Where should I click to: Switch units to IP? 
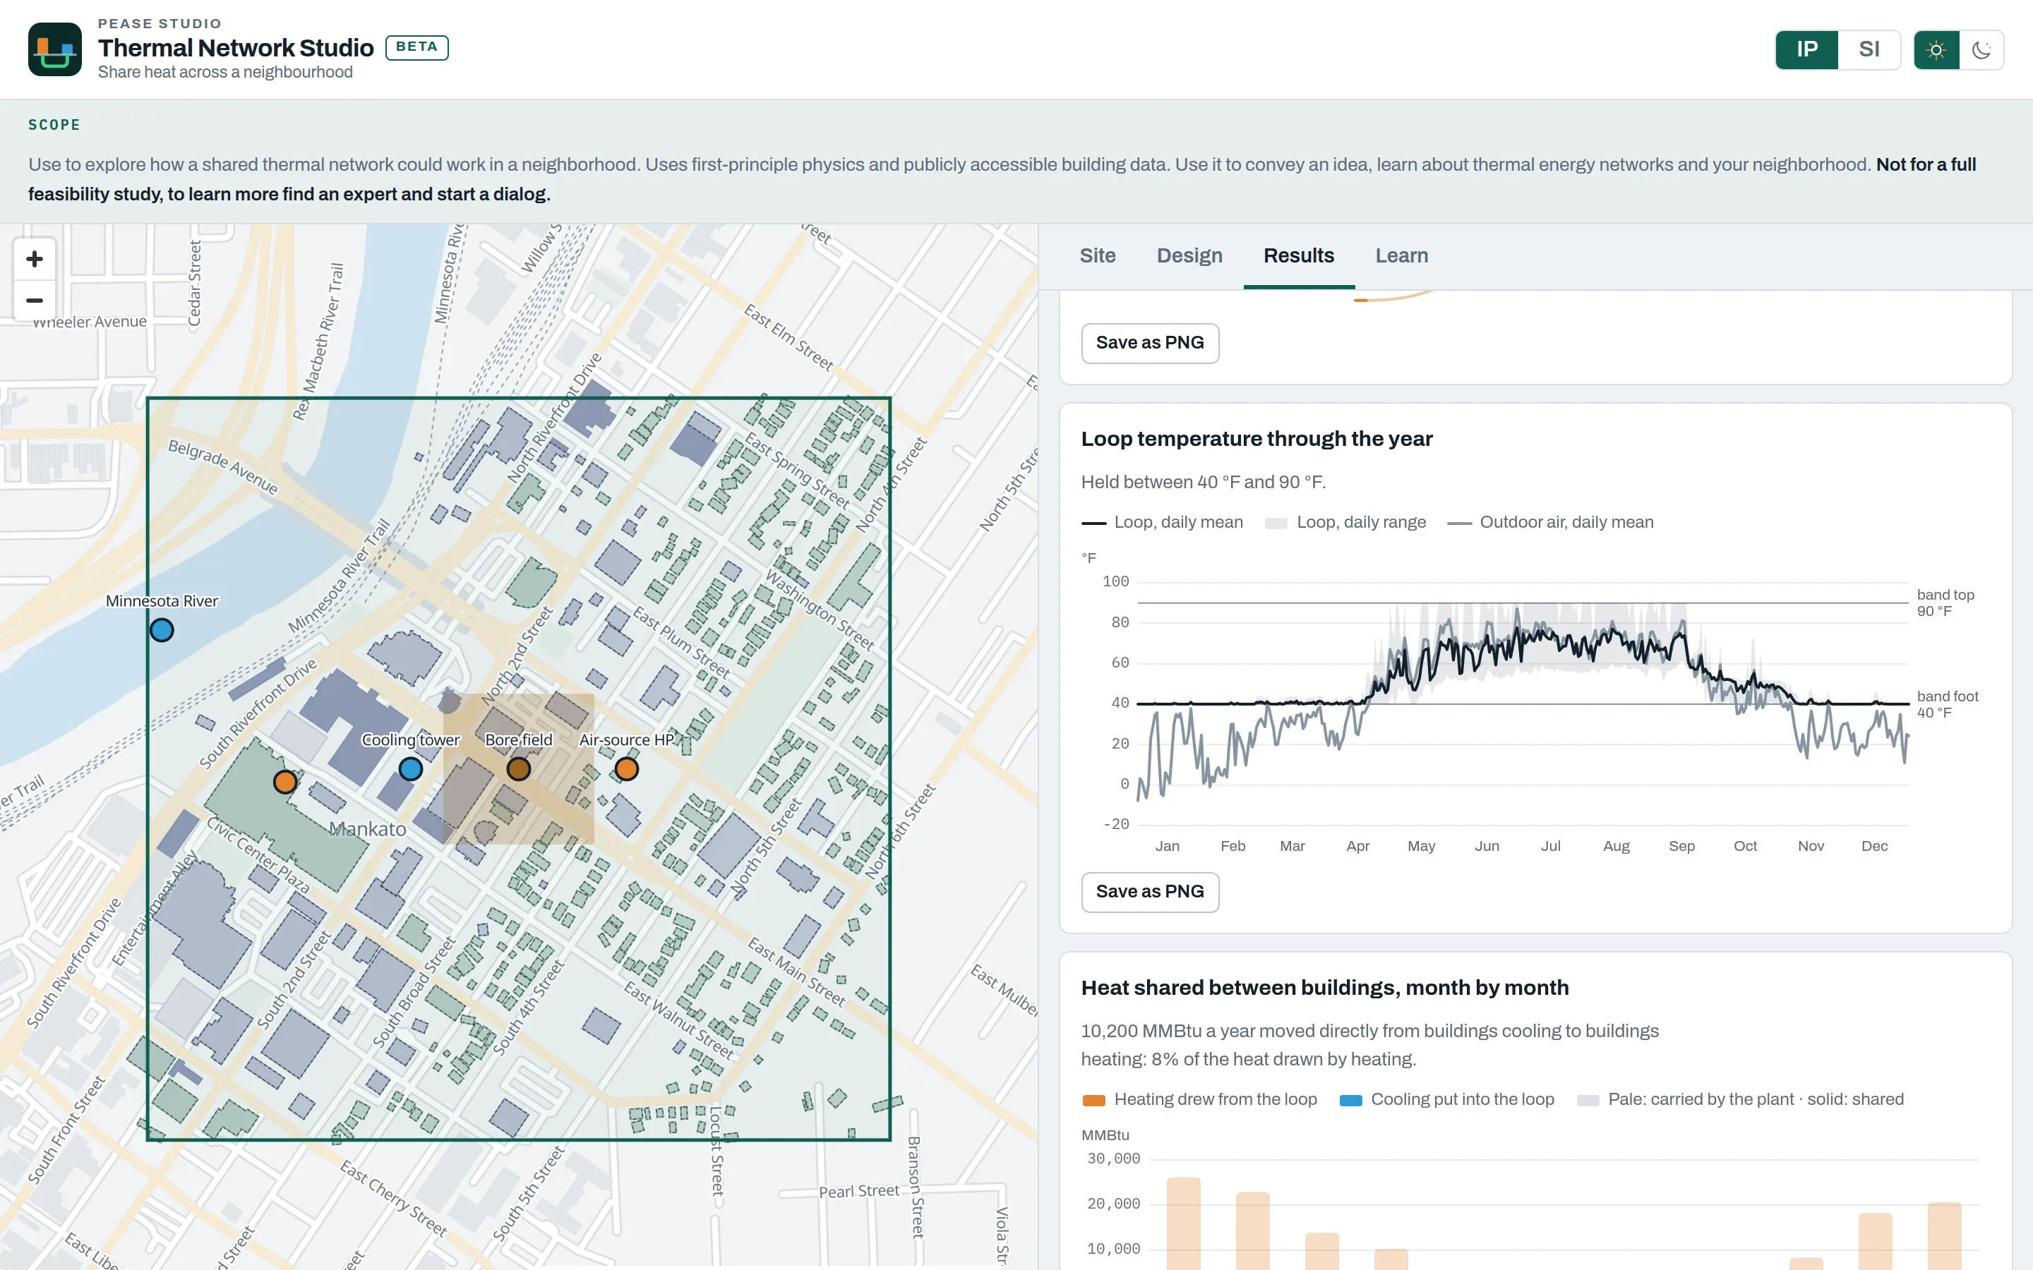click(1807, 49)
